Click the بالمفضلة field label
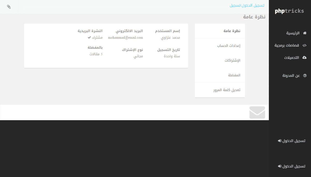The height and width of the screenshot is (177, 311). click(x=95, y=48)
